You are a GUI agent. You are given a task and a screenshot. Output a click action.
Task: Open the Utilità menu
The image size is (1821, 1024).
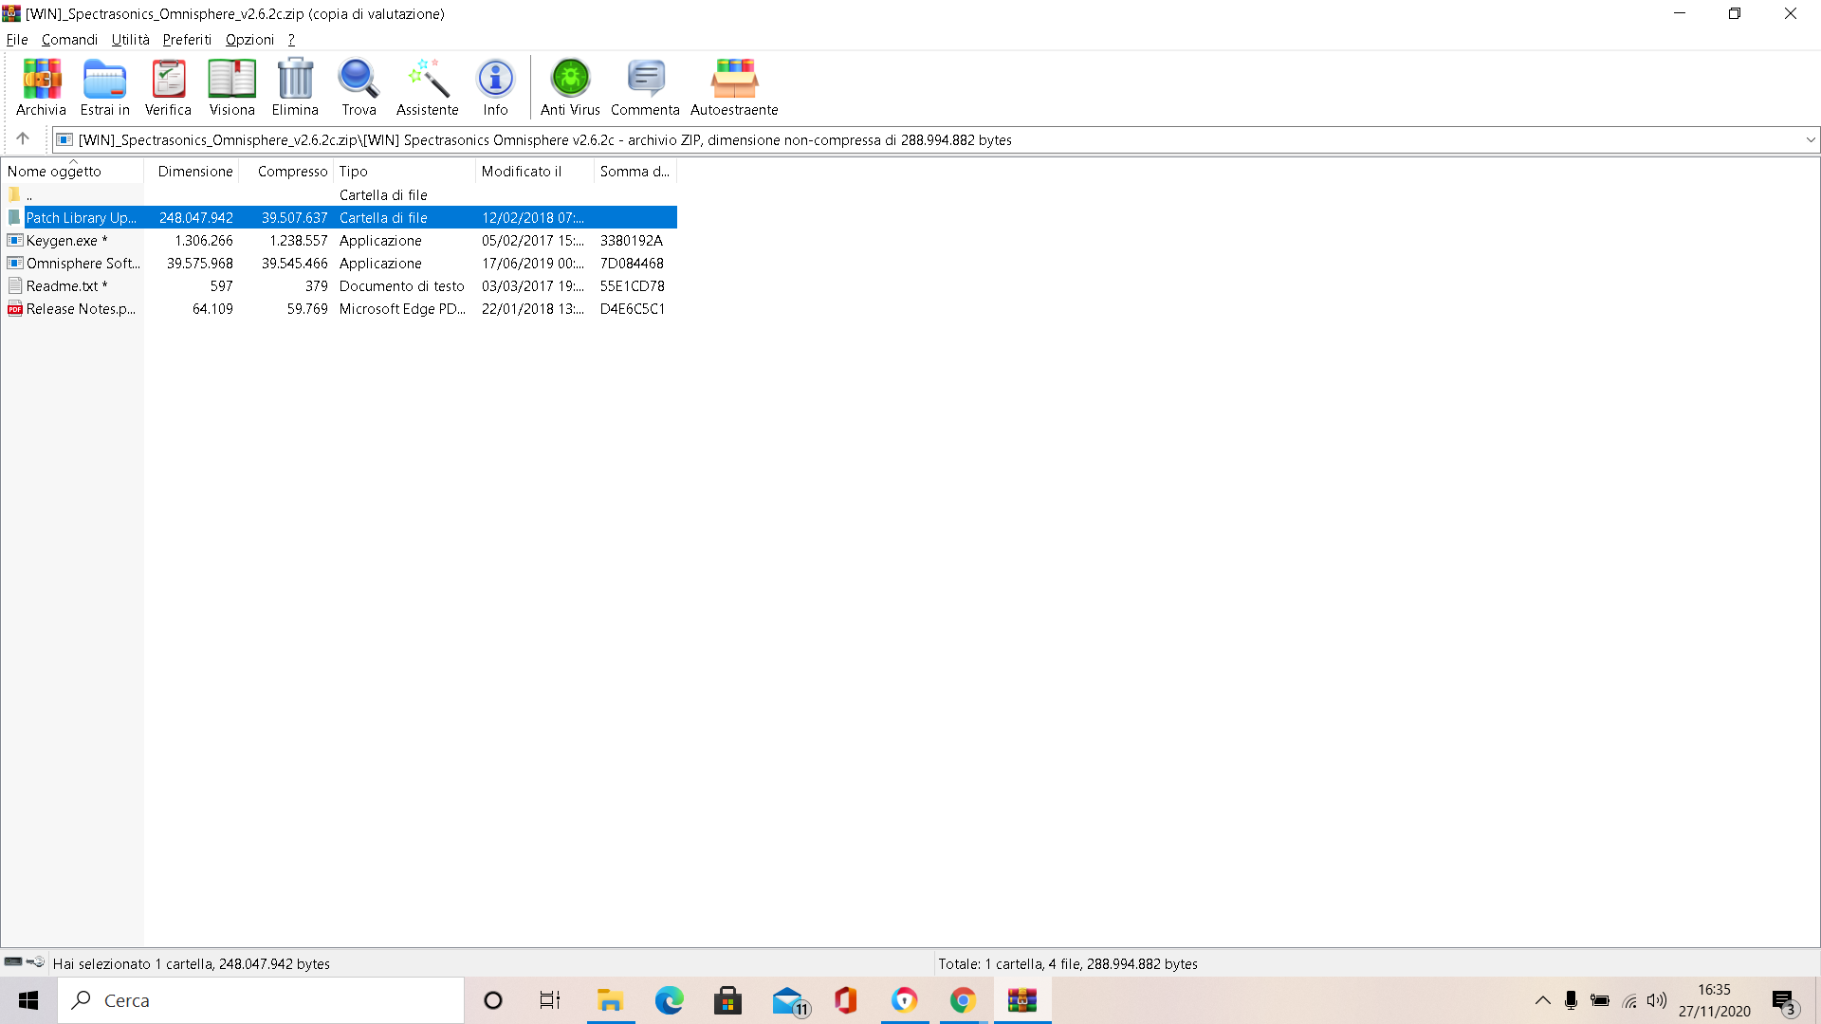click(130, 39)
